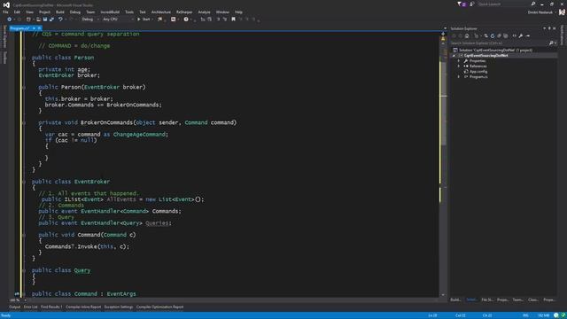Select the Program.cs editor tab
The width and height of the screenshot is (567, 319).
(x=19, y=28)
